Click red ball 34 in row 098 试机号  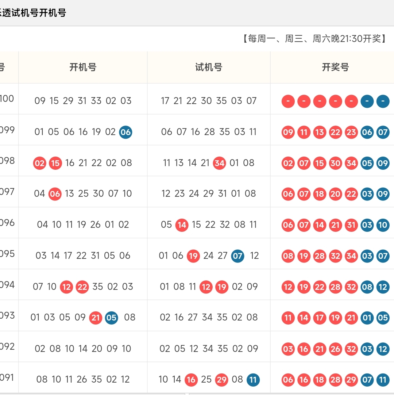point(220,163)
